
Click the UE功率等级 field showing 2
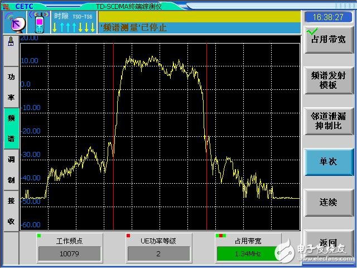(158, 254)
